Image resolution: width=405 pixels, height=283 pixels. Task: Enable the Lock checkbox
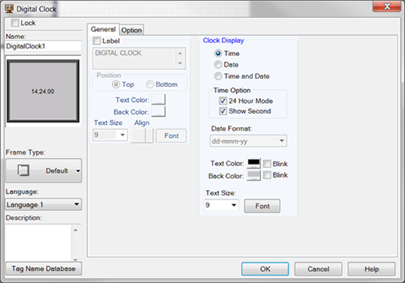(x=16, y=23)
